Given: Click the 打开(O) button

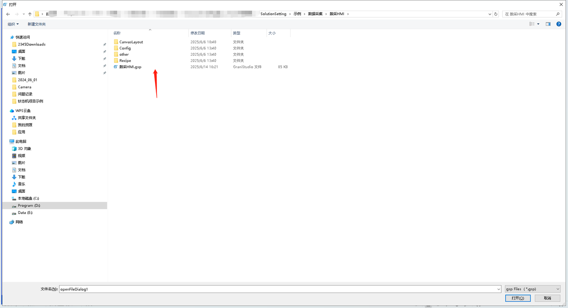Looking at the screenshot, I should (x=518, y=298).
